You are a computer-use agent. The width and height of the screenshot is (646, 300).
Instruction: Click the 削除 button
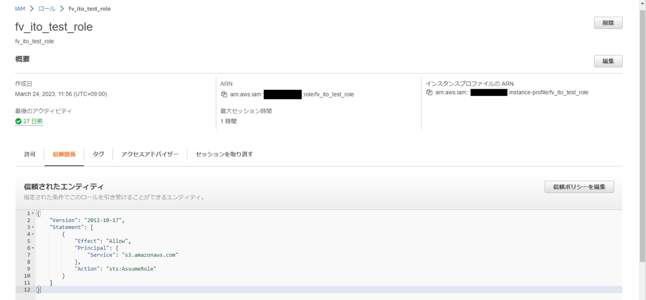(608, 23)
